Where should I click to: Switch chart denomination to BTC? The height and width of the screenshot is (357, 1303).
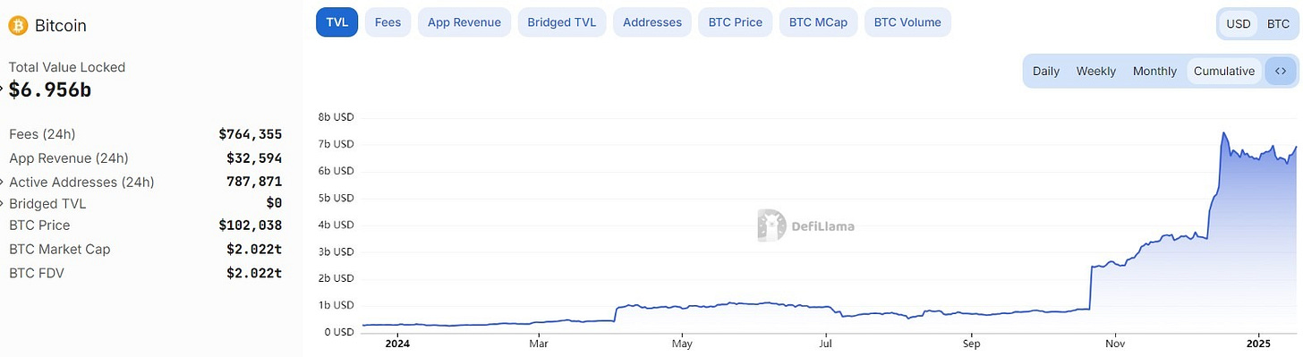coord(1278,23)
